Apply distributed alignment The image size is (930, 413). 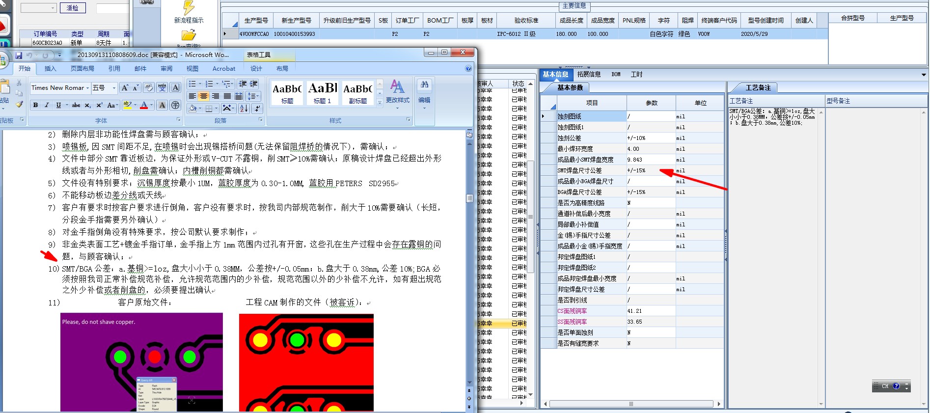[x=239, y=96]
